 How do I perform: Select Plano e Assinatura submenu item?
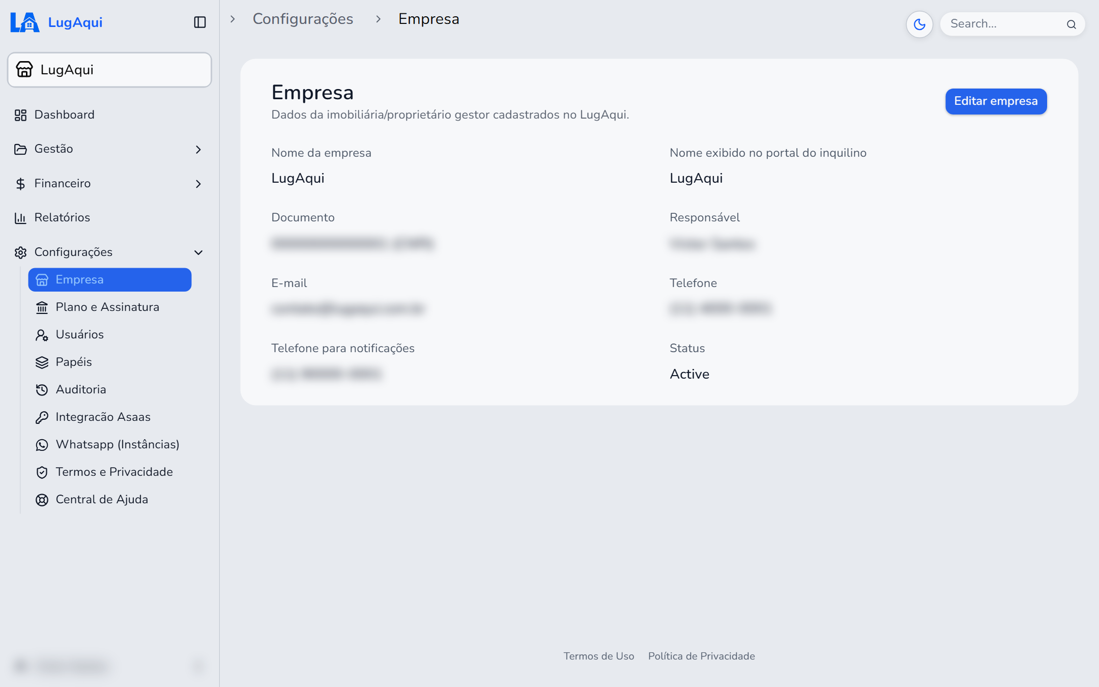110,307
